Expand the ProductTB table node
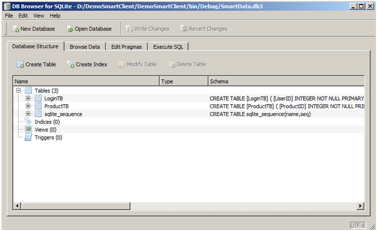This screenshot has height=231, width=377. (x=28, y=106)
